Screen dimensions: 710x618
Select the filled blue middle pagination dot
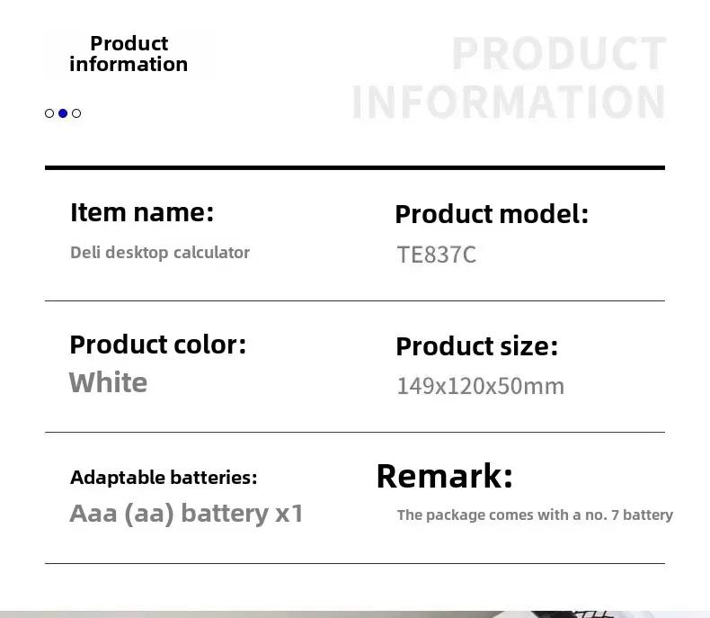pyautogui.click(x=63, y=113)
